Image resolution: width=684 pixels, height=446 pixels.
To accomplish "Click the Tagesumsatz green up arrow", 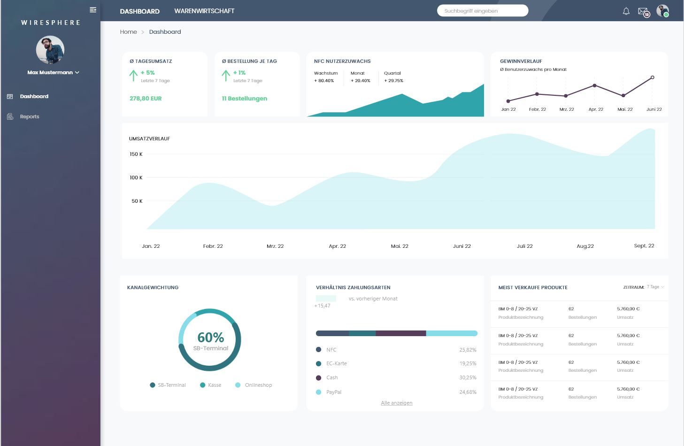I will pyautogui.click(x=133, y=76).
